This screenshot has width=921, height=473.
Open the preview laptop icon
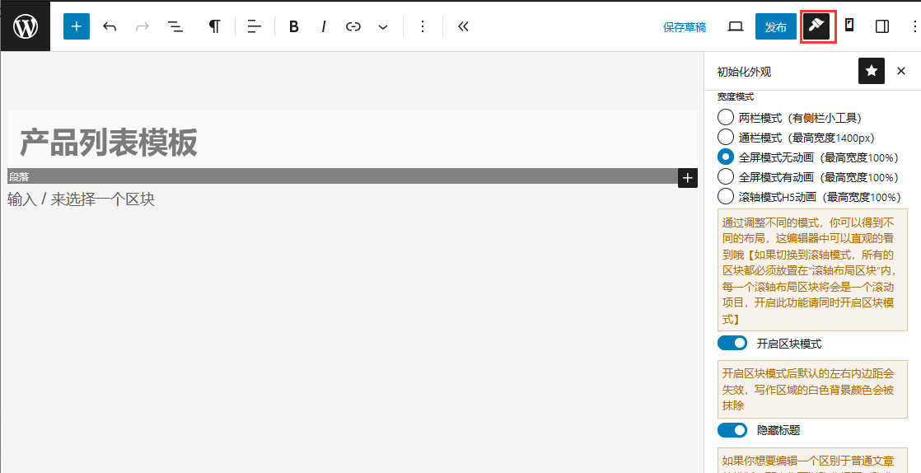[736, 26]
